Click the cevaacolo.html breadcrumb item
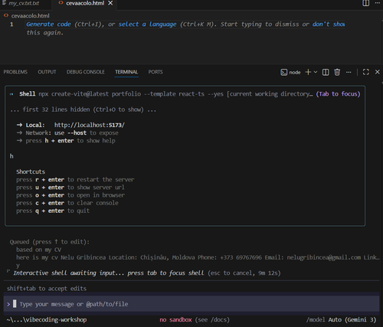This screenshot has height=327, width=383. (x=30, y=16)
